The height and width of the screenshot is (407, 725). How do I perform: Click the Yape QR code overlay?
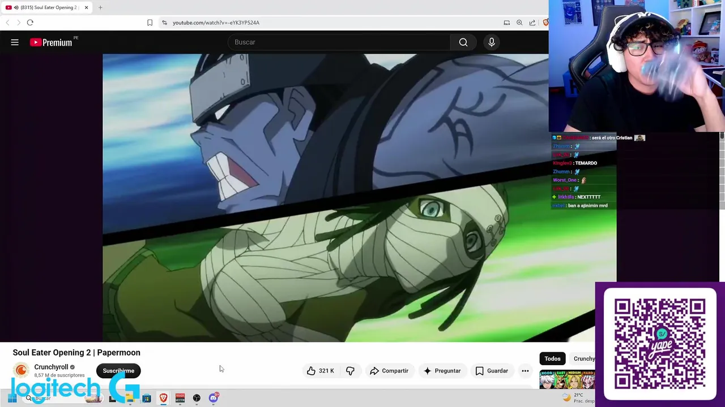pyautogui.click(x=660, y=344)
